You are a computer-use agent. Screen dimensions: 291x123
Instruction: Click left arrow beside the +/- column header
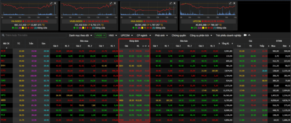pos(143,46)
